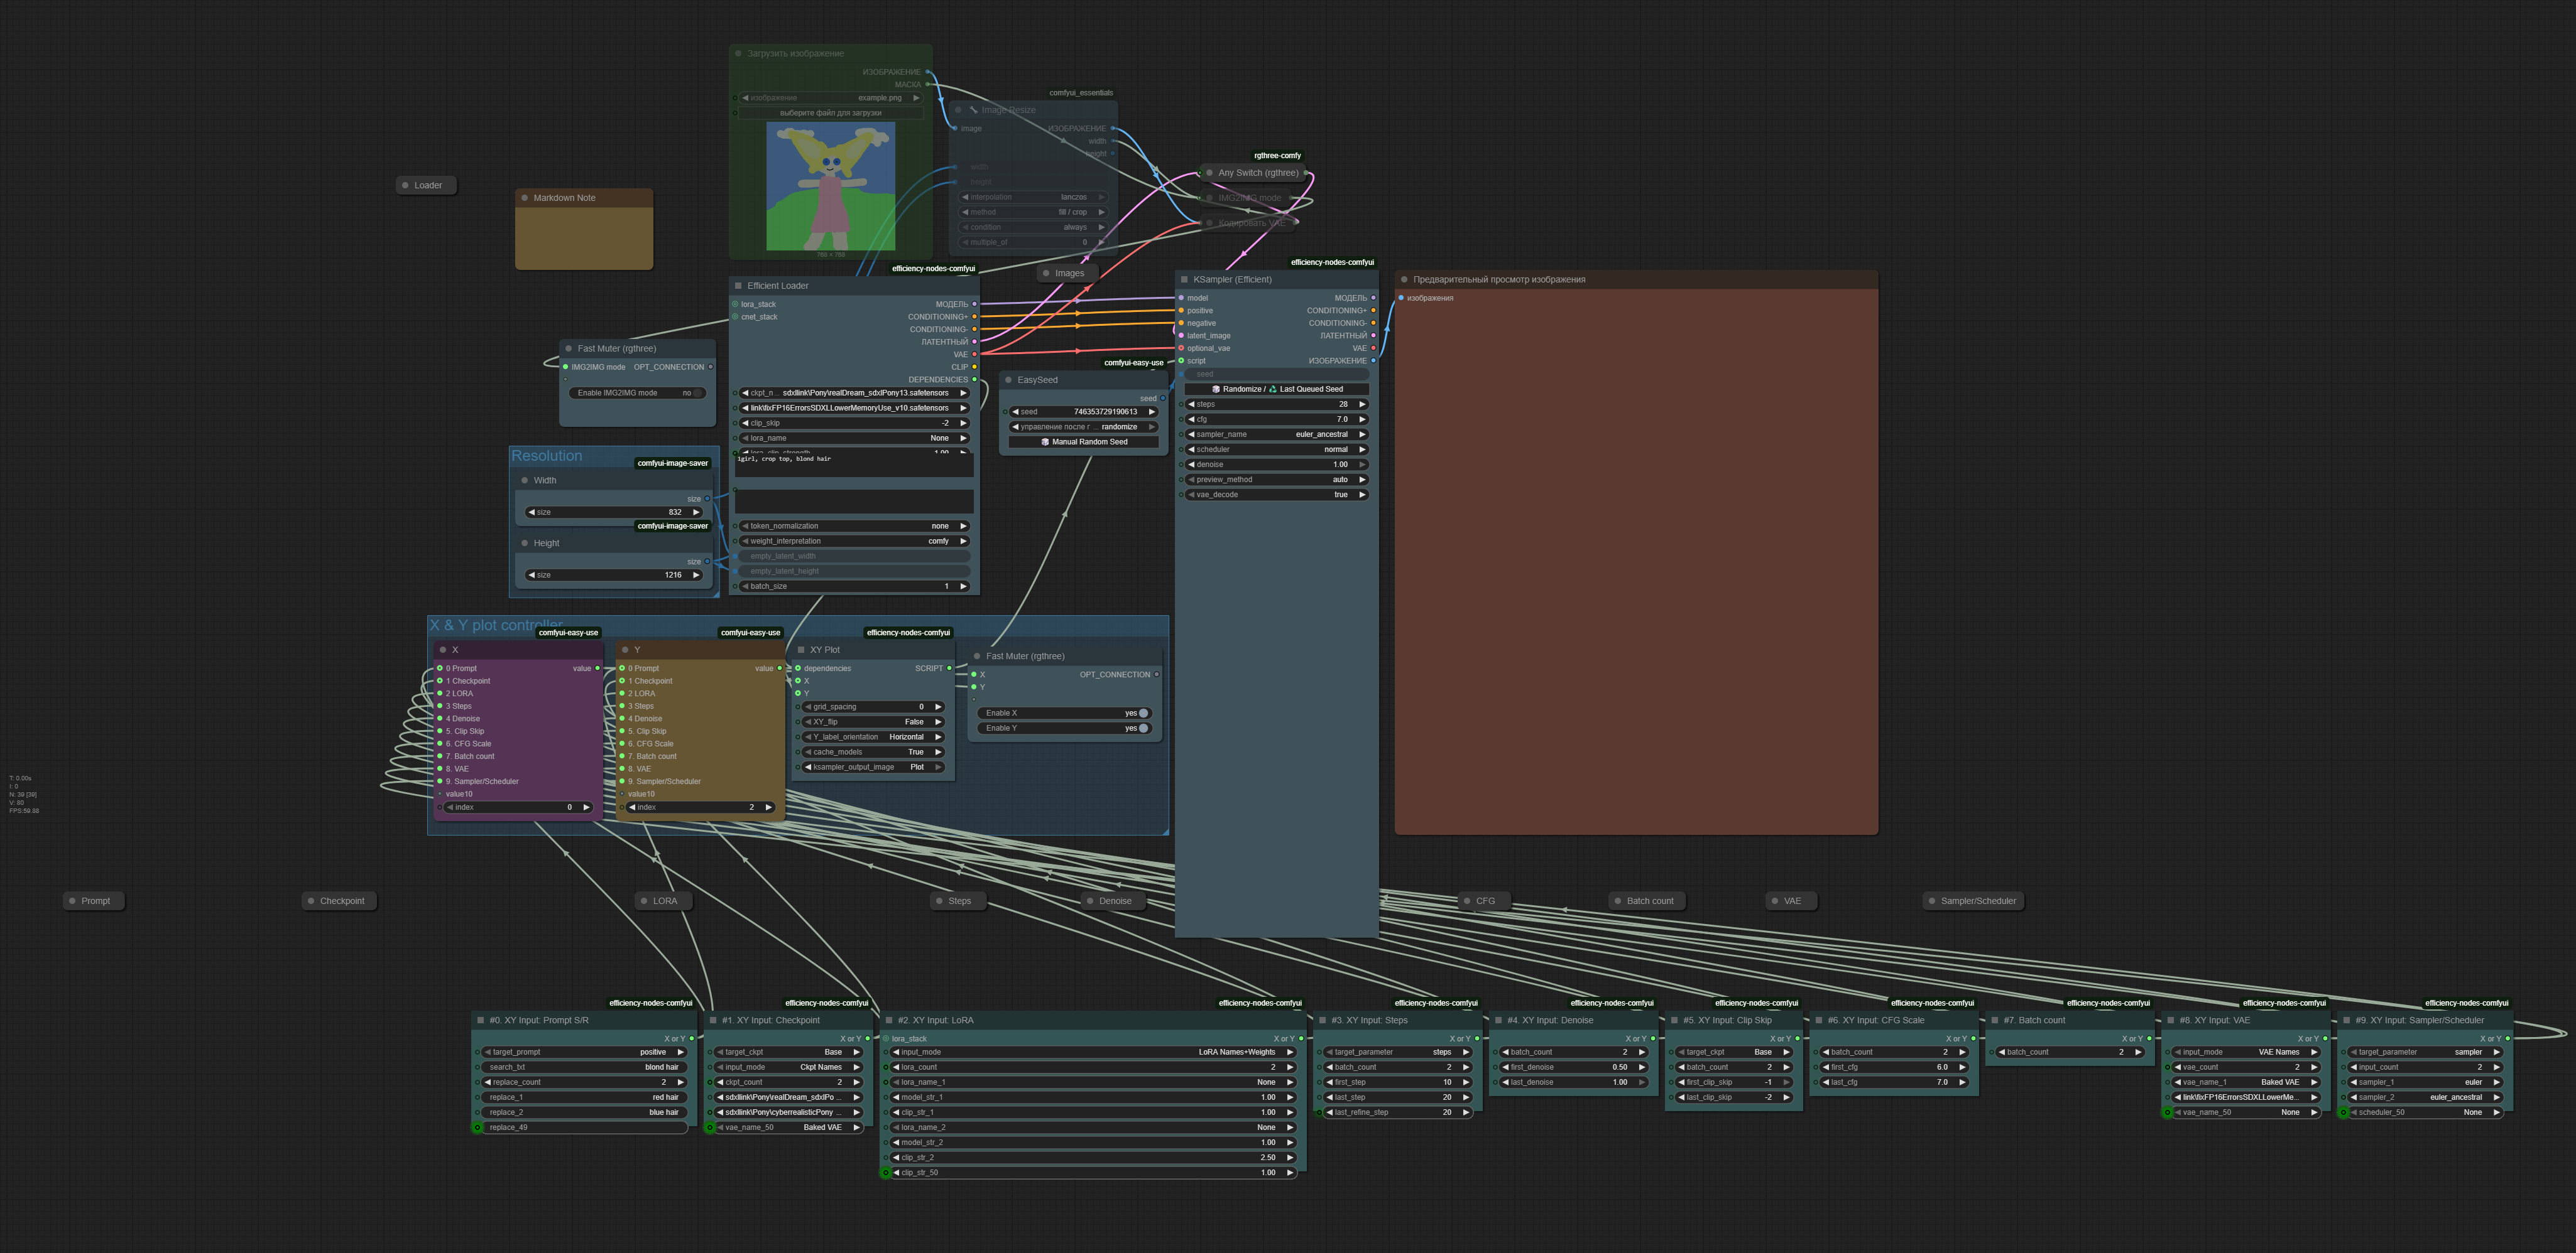Increase Width size using right arrow
Screen dimensions: 2576x1253
point(696,513)
